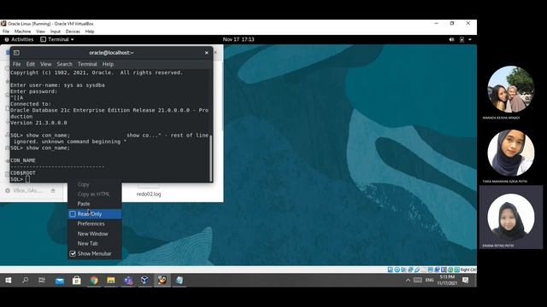Viewport: 547px width, 307px height.
Task: Click the ENG language indicator
Action: [429, 281]
